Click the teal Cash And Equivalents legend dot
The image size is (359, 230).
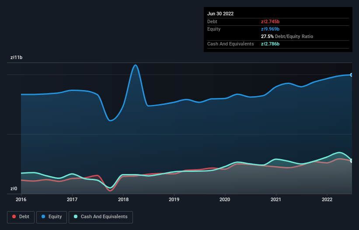(x=76, y=216)
